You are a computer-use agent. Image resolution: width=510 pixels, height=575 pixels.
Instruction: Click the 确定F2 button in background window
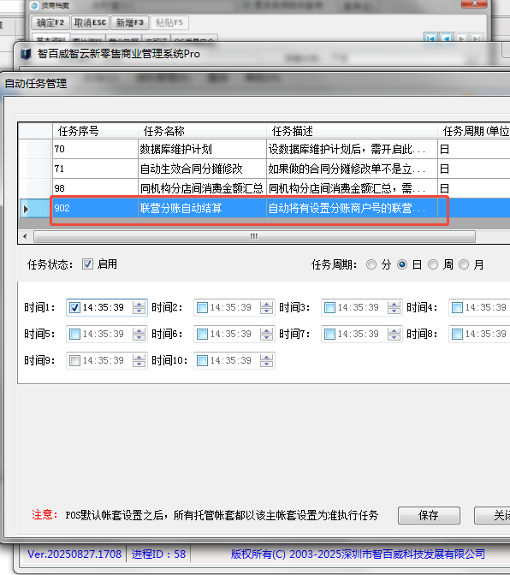tap(50, 23)
